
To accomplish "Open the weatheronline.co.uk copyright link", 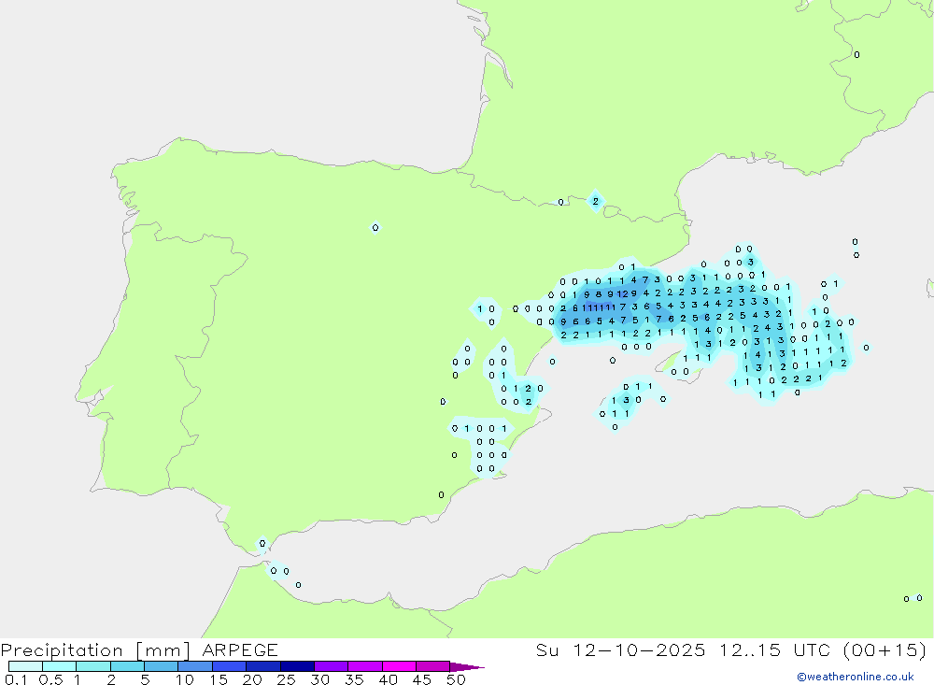I will pyautogui.click(x=856, y=677).
